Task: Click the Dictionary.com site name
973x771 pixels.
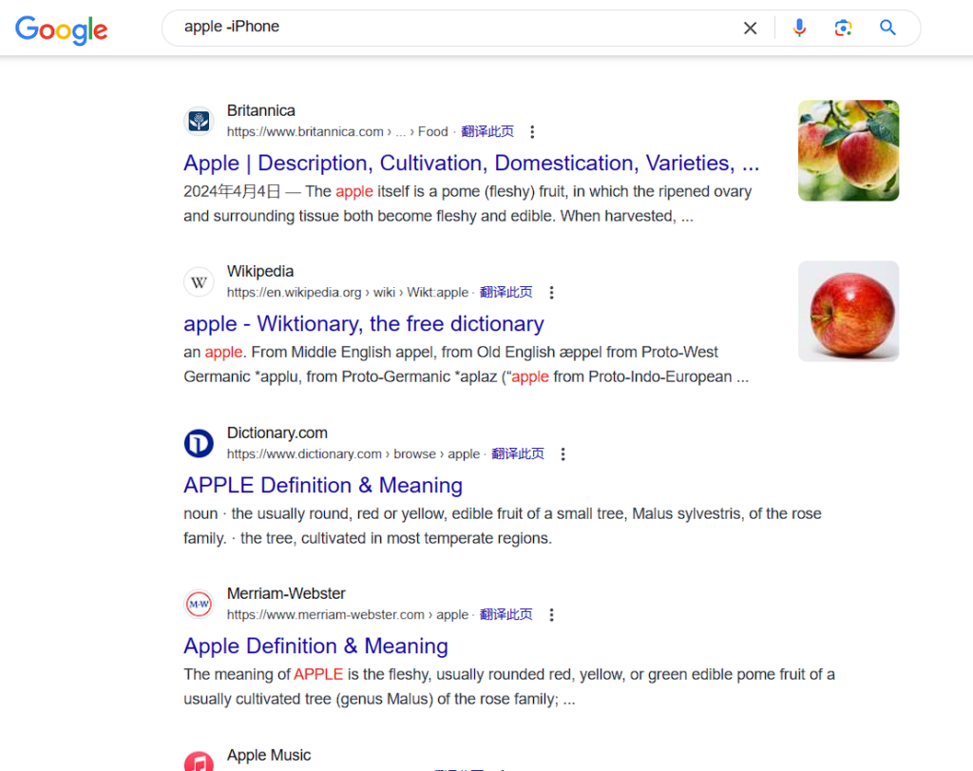Action: tap(277, 433)
